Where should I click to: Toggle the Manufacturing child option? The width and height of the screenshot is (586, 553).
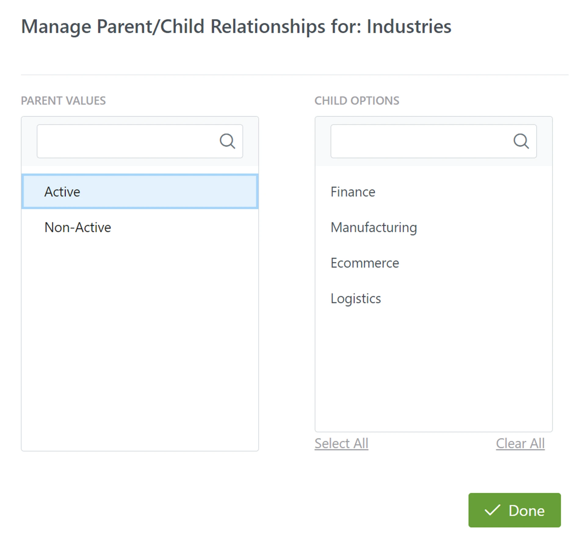374,227
